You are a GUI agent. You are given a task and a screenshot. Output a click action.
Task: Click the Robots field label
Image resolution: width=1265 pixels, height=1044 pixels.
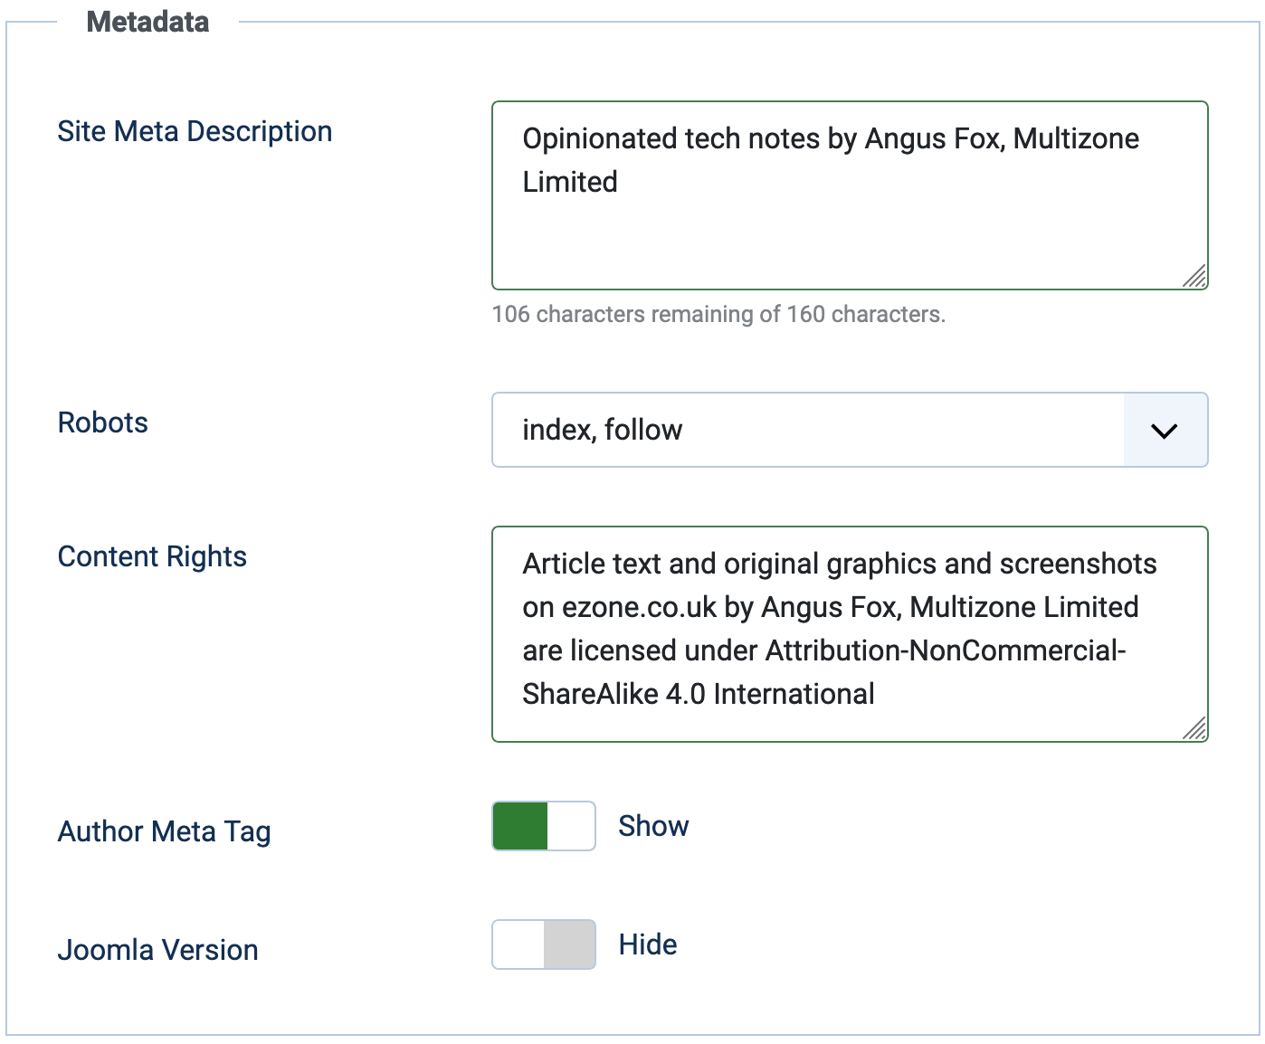[x=103, y=423]
